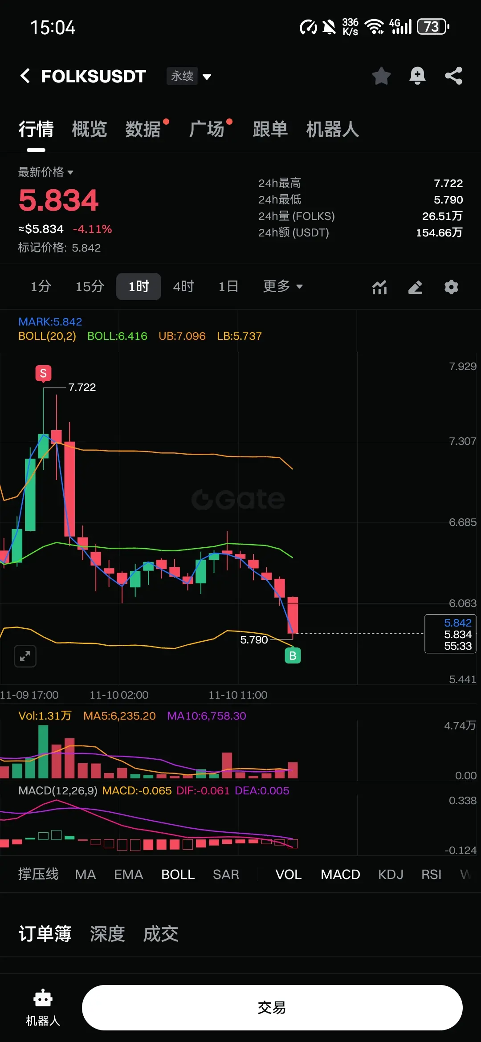481x1042 pixels.
Task: Tap the Vol:1.31万 volume label
Action: pyautogui.click(x=45, y=716)
